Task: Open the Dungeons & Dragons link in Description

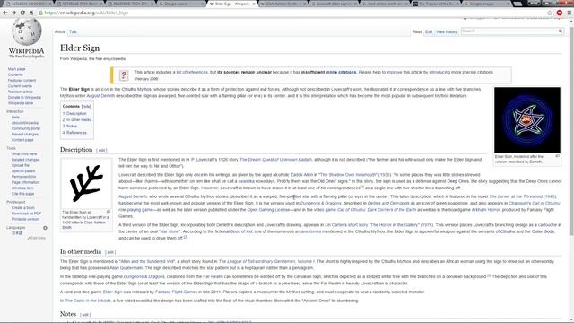Action: point(320,204)
